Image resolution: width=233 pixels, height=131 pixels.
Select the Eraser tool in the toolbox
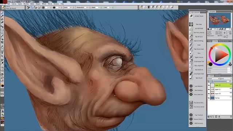(2, 22)
